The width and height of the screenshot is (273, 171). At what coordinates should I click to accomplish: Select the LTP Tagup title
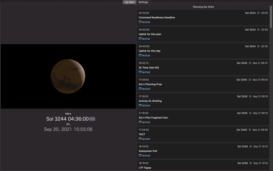(x=145, y=168)
